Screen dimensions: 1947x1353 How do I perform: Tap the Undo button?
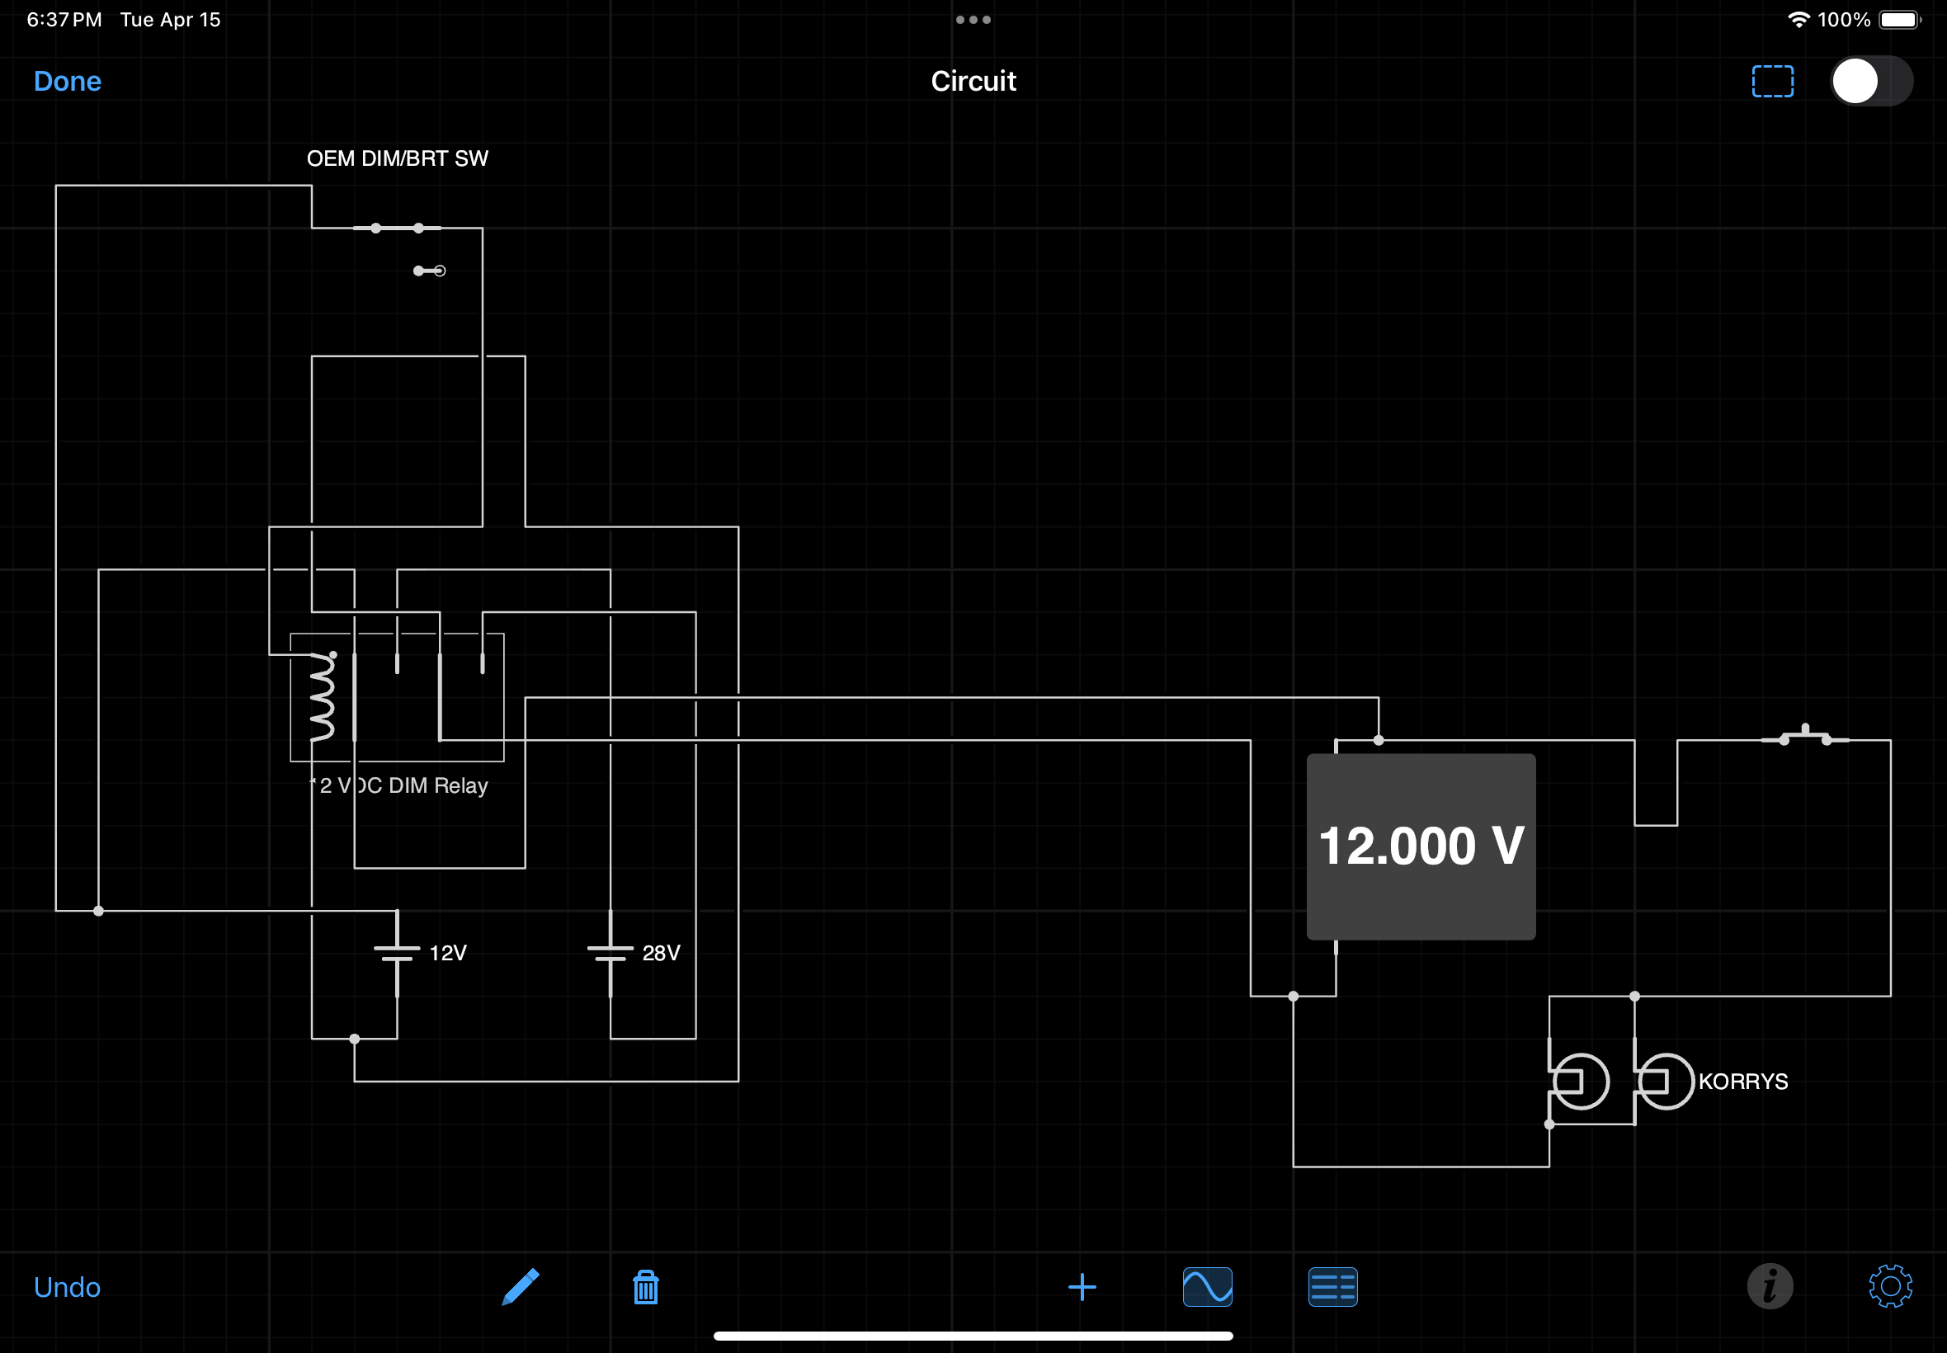pos(67,1287)
